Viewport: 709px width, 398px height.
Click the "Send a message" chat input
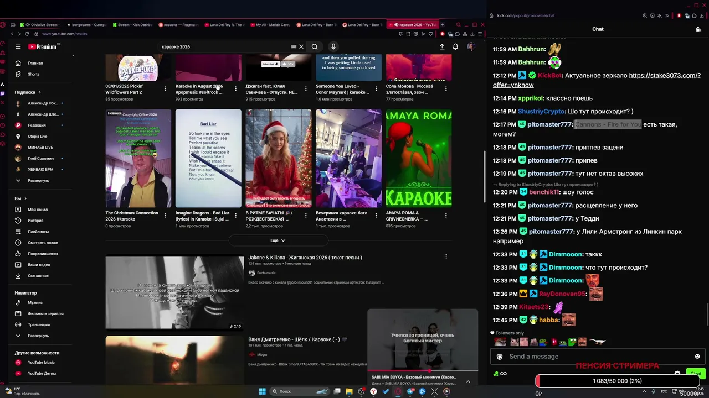[x=598, y=357]
